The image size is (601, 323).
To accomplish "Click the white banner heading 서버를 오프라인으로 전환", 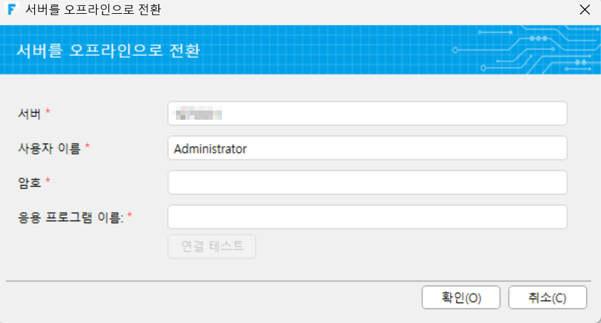I will 108,50.
